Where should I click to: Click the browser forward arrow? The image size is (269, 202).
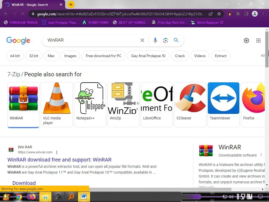(x=14, y=14)
